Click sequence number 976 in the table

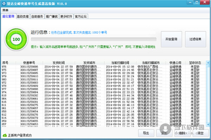point(4,66)
